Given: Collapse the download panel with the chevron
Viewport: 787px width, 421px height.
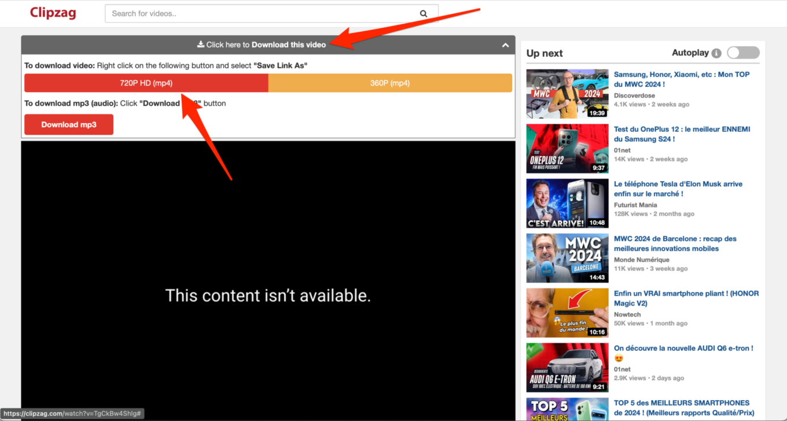Looking at the screenshot, I should click(x=505, y=45).
